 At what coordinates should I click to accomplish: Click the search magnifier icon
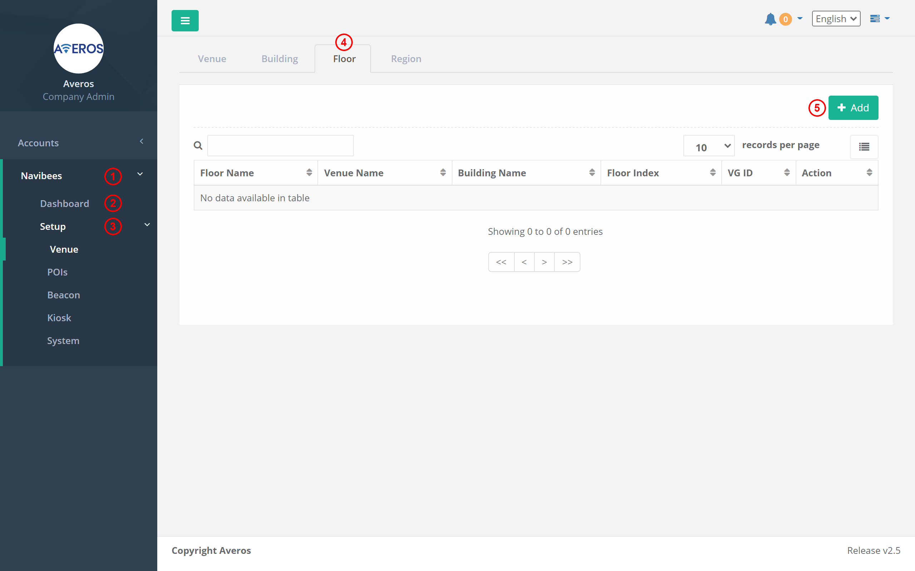[198, 146]
